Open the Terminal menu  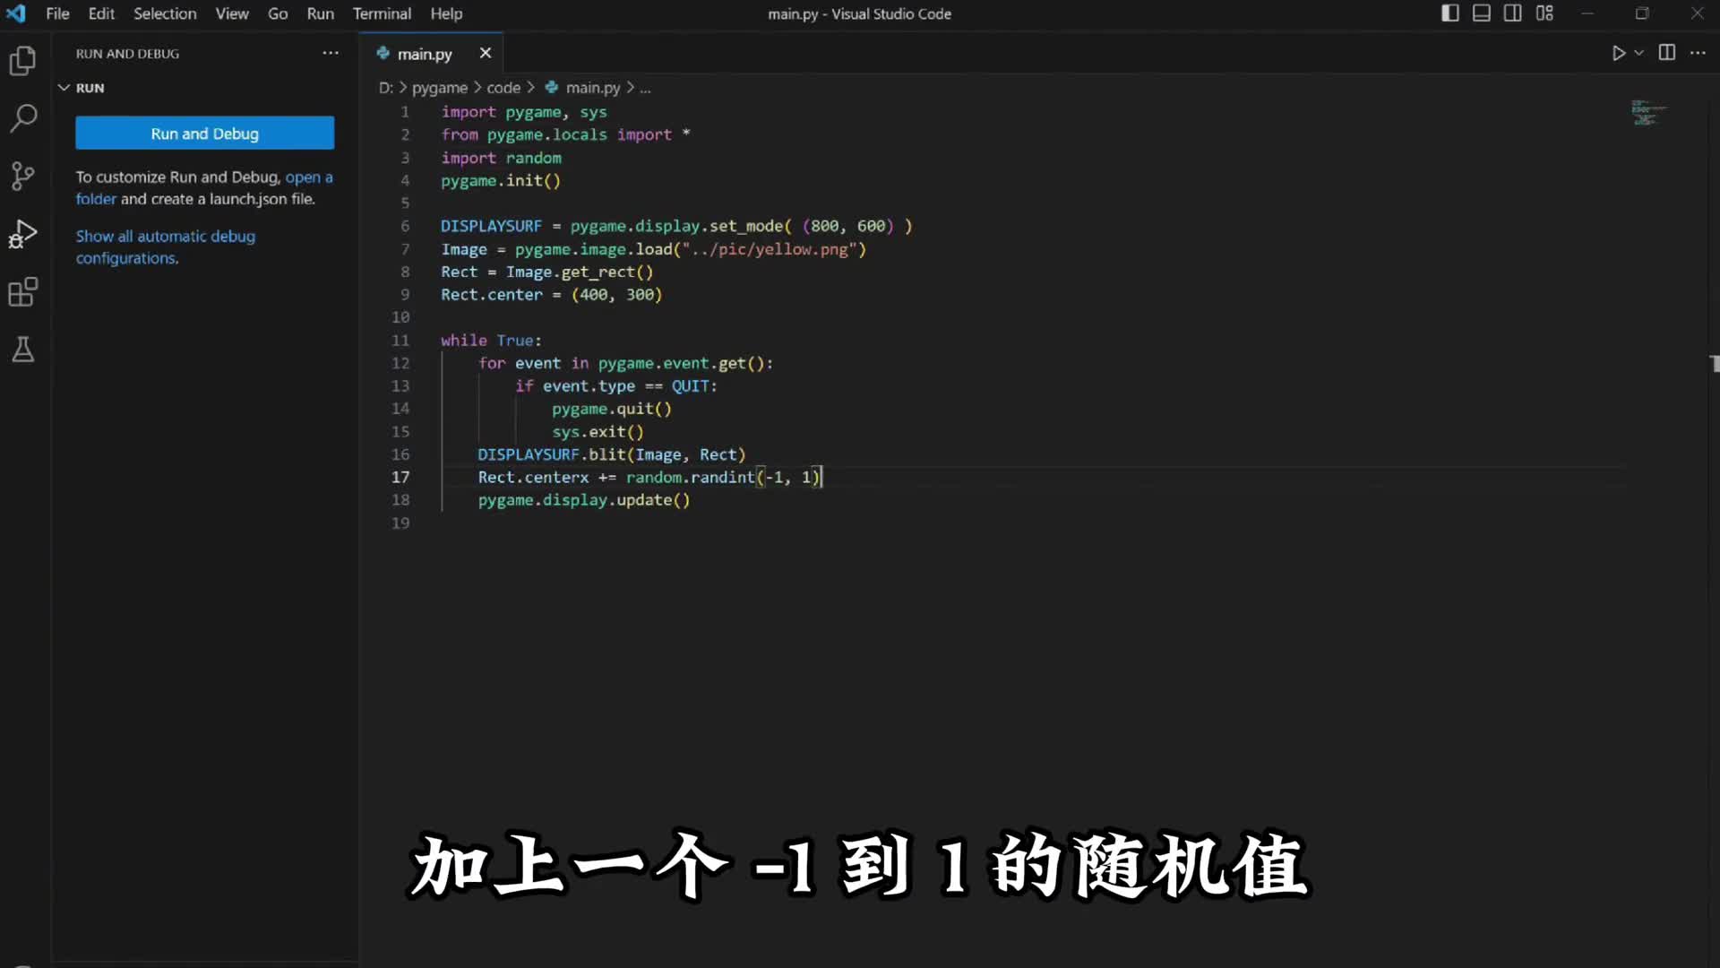382,13
